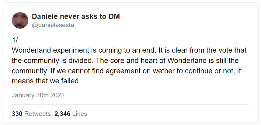Click the divider line above the stats
Viewport: 261px width, 125px height.
click(x=130, y=105)
